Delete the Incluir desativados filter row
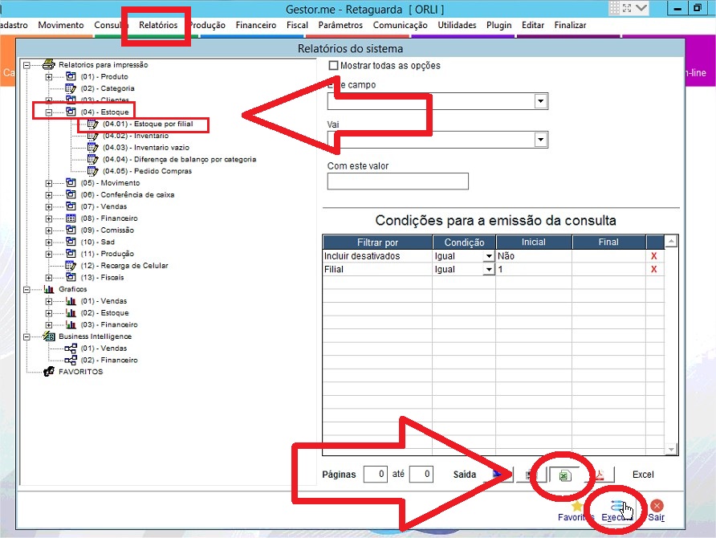This screenshot has height=538, width=716. point(654,256)
